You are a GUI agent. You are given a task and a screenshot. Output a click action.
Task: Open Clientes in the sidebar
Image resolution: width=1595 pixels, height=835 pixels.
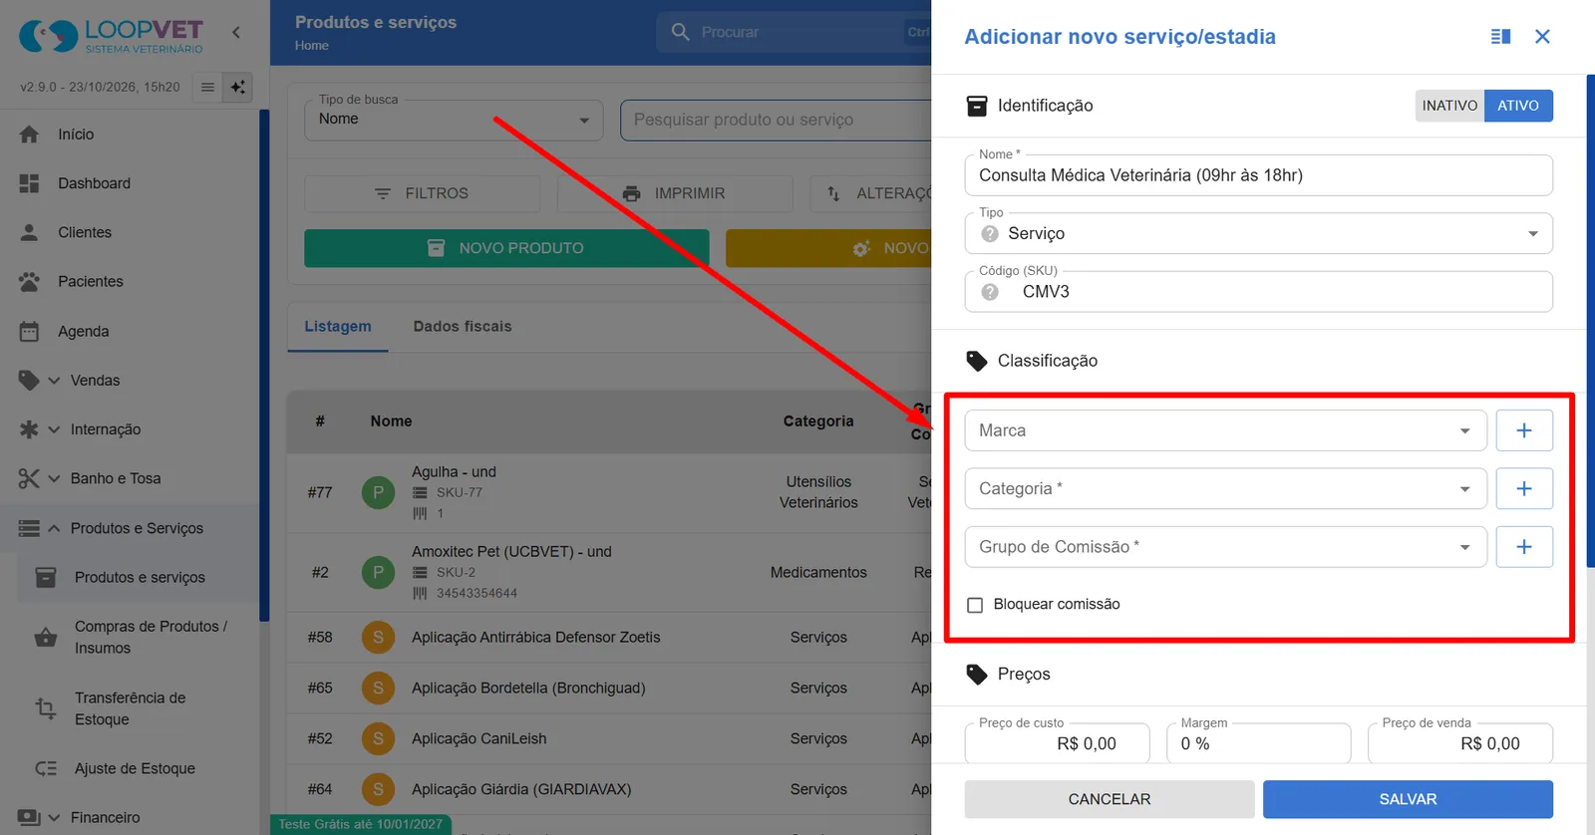(x=85, y=232)
